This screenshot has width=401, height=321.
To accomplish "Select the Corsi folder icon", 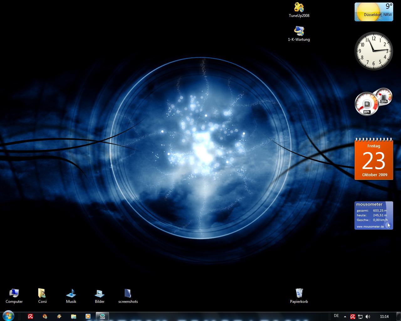I will click(42, 293).
